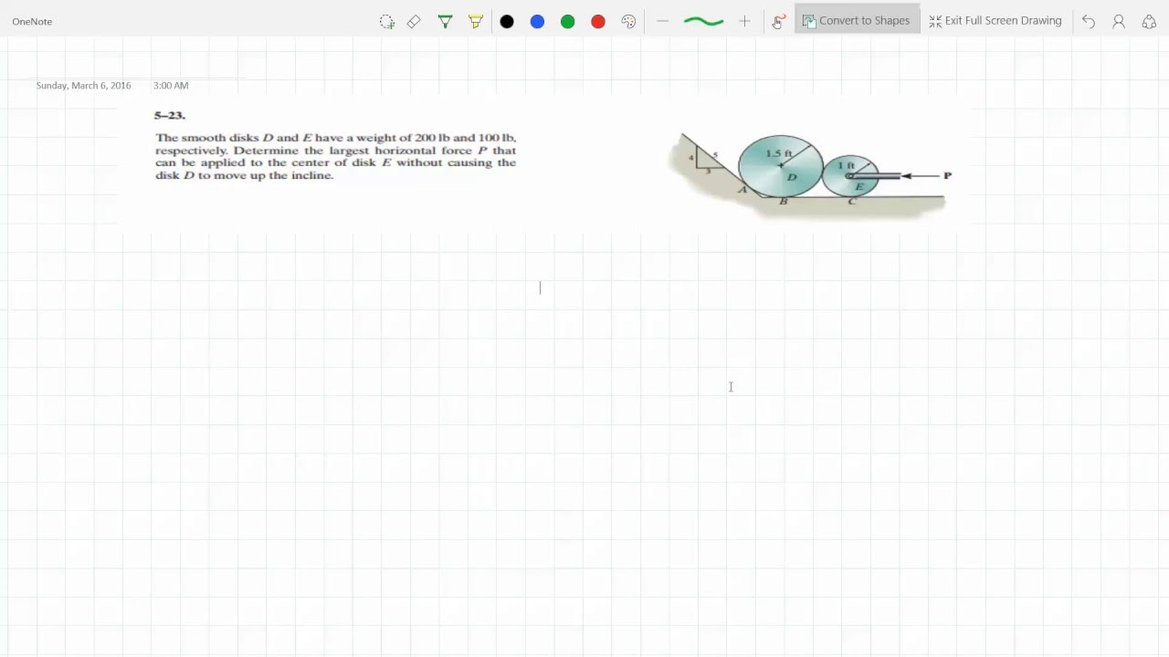Screen dimensions: 1169x657
Task: Toggle touch drawing mode
Action: 778,21
